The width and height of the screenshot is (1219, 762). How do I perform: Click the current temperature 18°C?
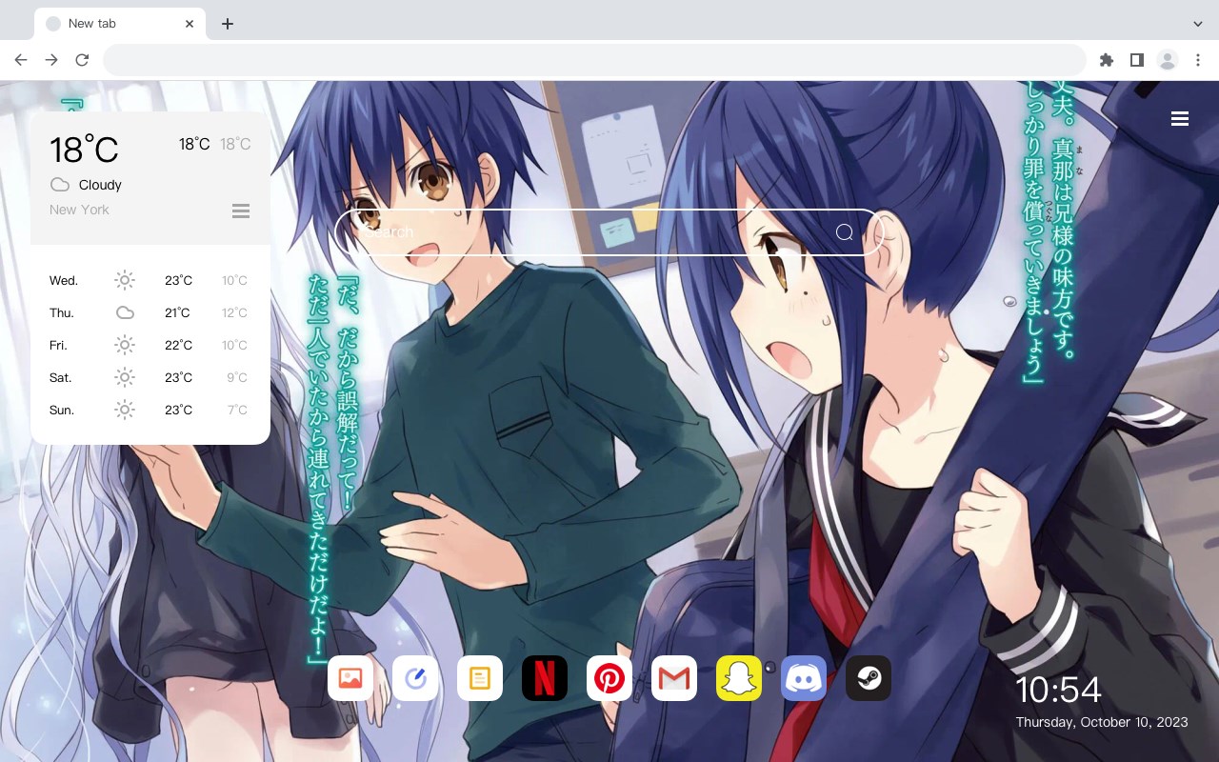[x=84, y=150]
